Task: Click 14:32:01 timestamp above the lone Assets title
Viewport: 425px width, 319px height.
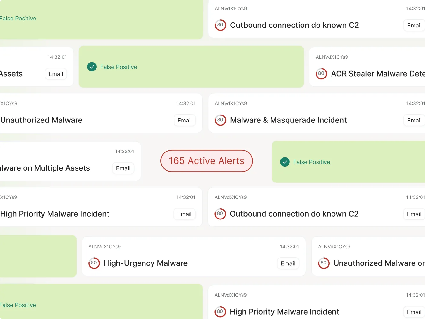Action: 57,57
